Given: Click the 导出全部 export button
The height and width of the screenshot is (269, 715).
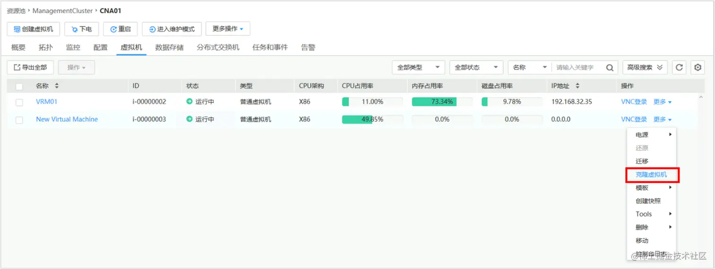Looking at the screenshot, I should (30, 67).
